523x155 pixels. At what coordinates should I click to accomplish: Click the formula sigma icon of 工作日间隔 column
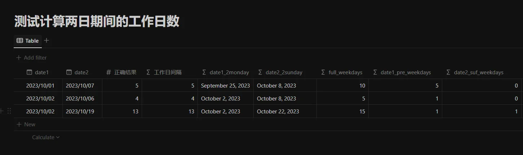(x=148, y=72)
